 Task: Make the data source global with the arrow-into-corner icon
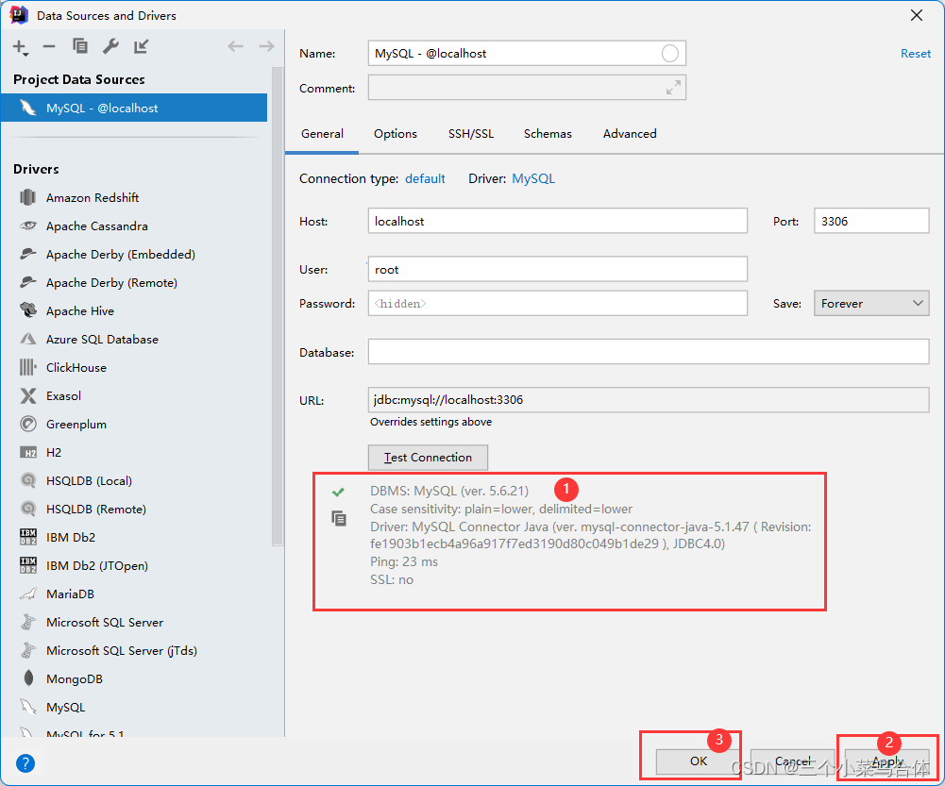coord(141,46)
